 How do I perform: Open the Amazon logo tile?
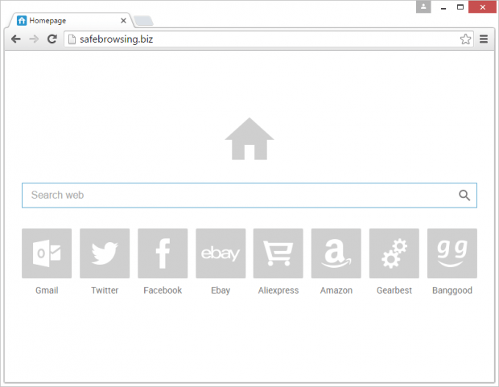tap(336, 253)
